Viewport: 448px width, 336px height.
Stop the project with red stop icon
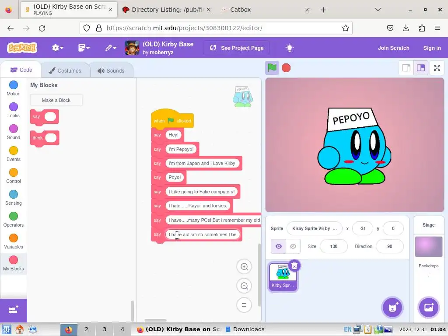tap(286, 68)
